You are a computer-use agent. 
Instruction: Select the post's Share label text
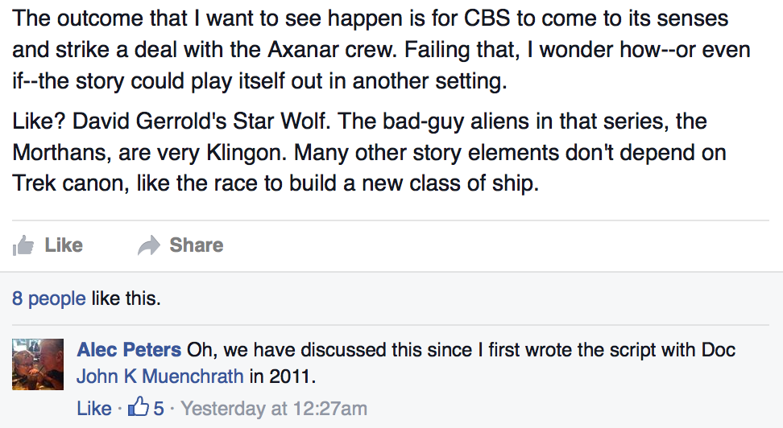tap(197, 245)
